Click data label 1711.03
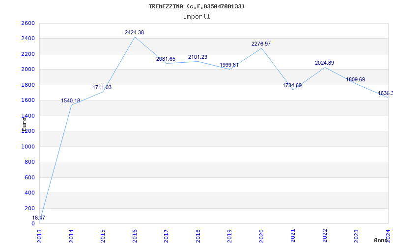This screenshot has height=245, width=393. click(x=102, y=88)
